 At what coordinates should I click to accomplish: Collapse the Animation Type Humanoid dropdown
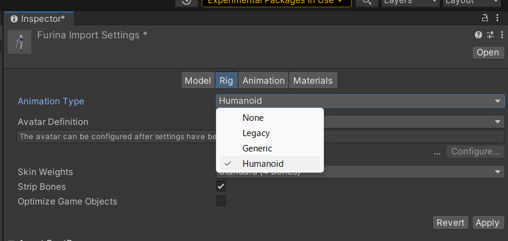pos(360,101)
